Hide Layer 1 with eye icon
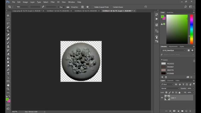Viewport: 201px width, 113px height. [162, 98]
